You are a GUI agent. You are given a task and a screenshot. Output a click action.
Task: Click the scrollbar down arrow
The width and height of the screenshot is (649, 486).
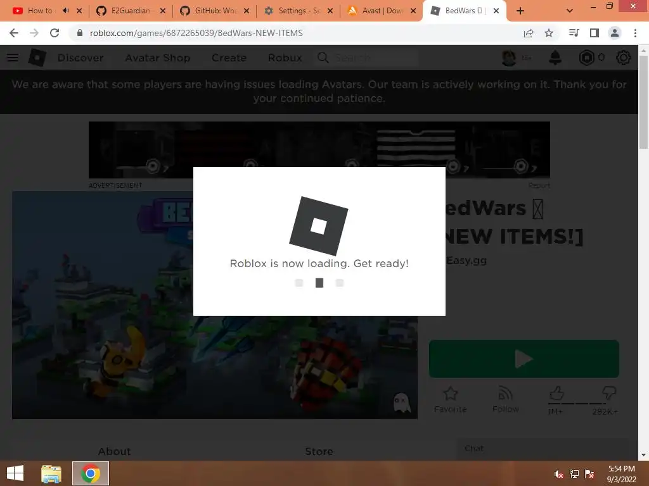pyautogui.click(x=643, y=455)
